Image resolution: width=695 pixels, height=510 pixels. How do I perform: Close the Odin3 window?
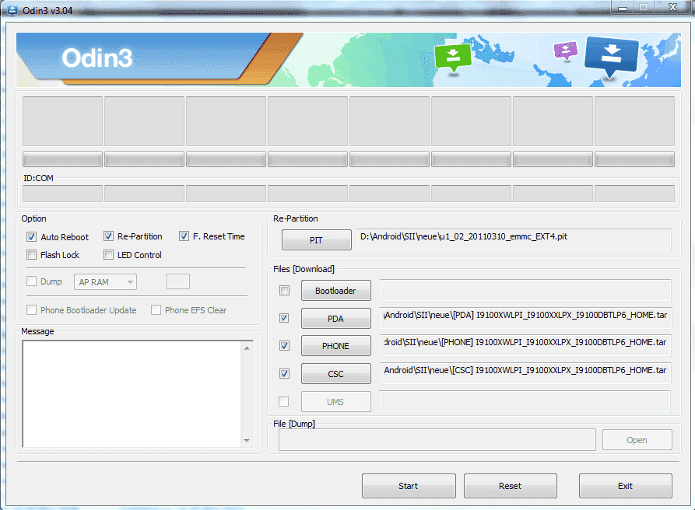[x=673, y=8]
